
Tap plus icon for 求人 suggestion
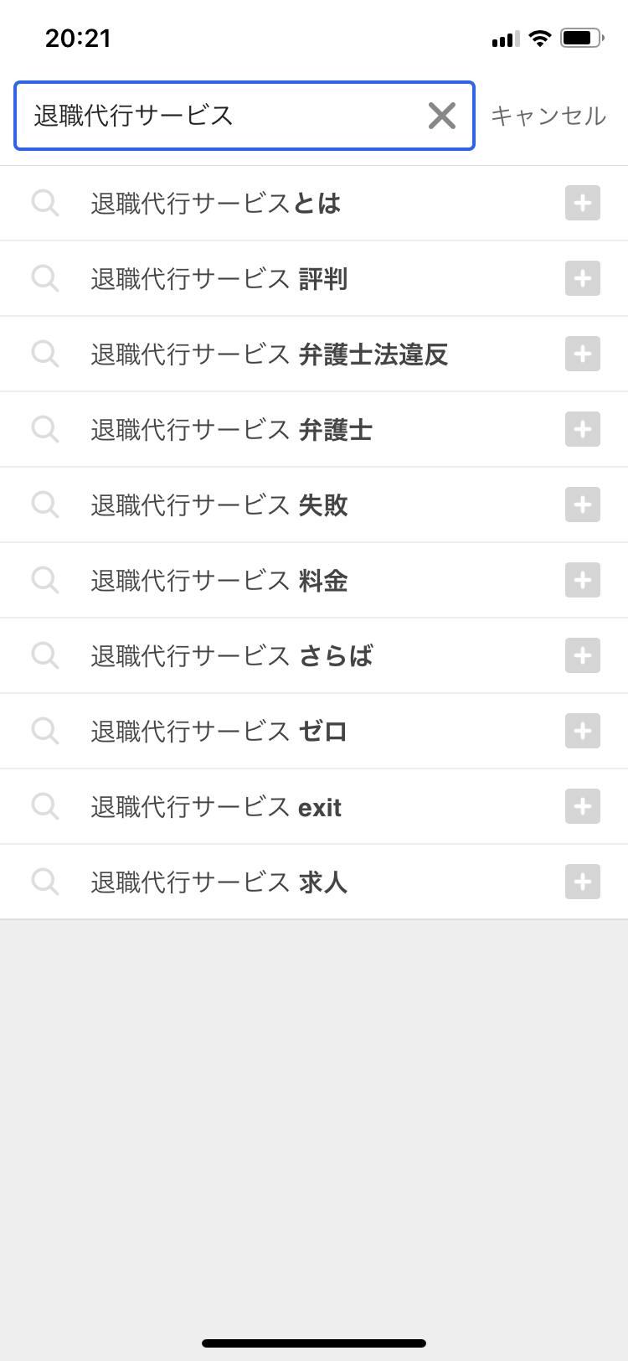(x=583, y=882)
